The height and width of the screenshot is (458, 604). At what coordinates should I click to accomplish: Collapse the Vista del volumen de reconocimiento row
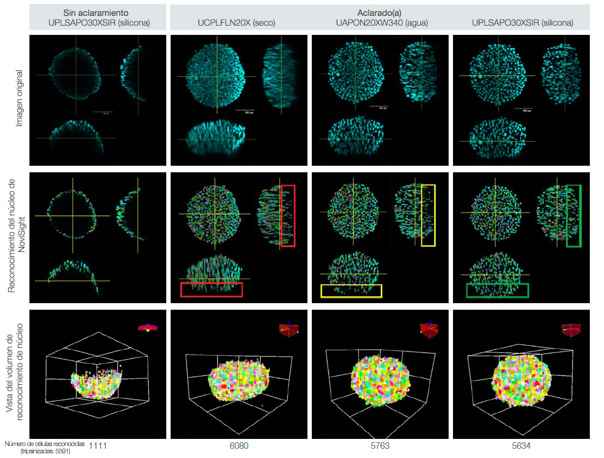click(15, 362)
